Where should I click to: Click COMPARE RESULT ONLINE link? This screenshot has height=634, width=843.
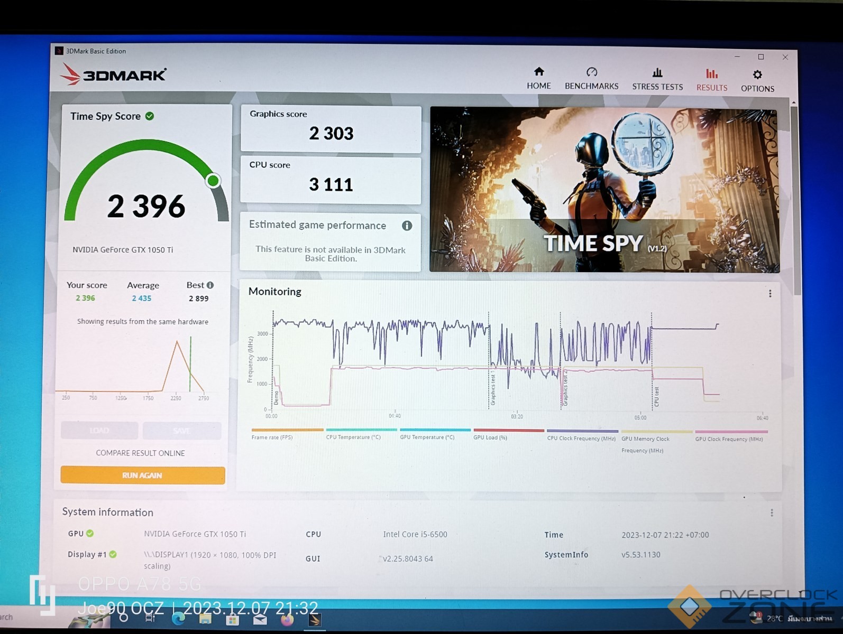(140, 453)
